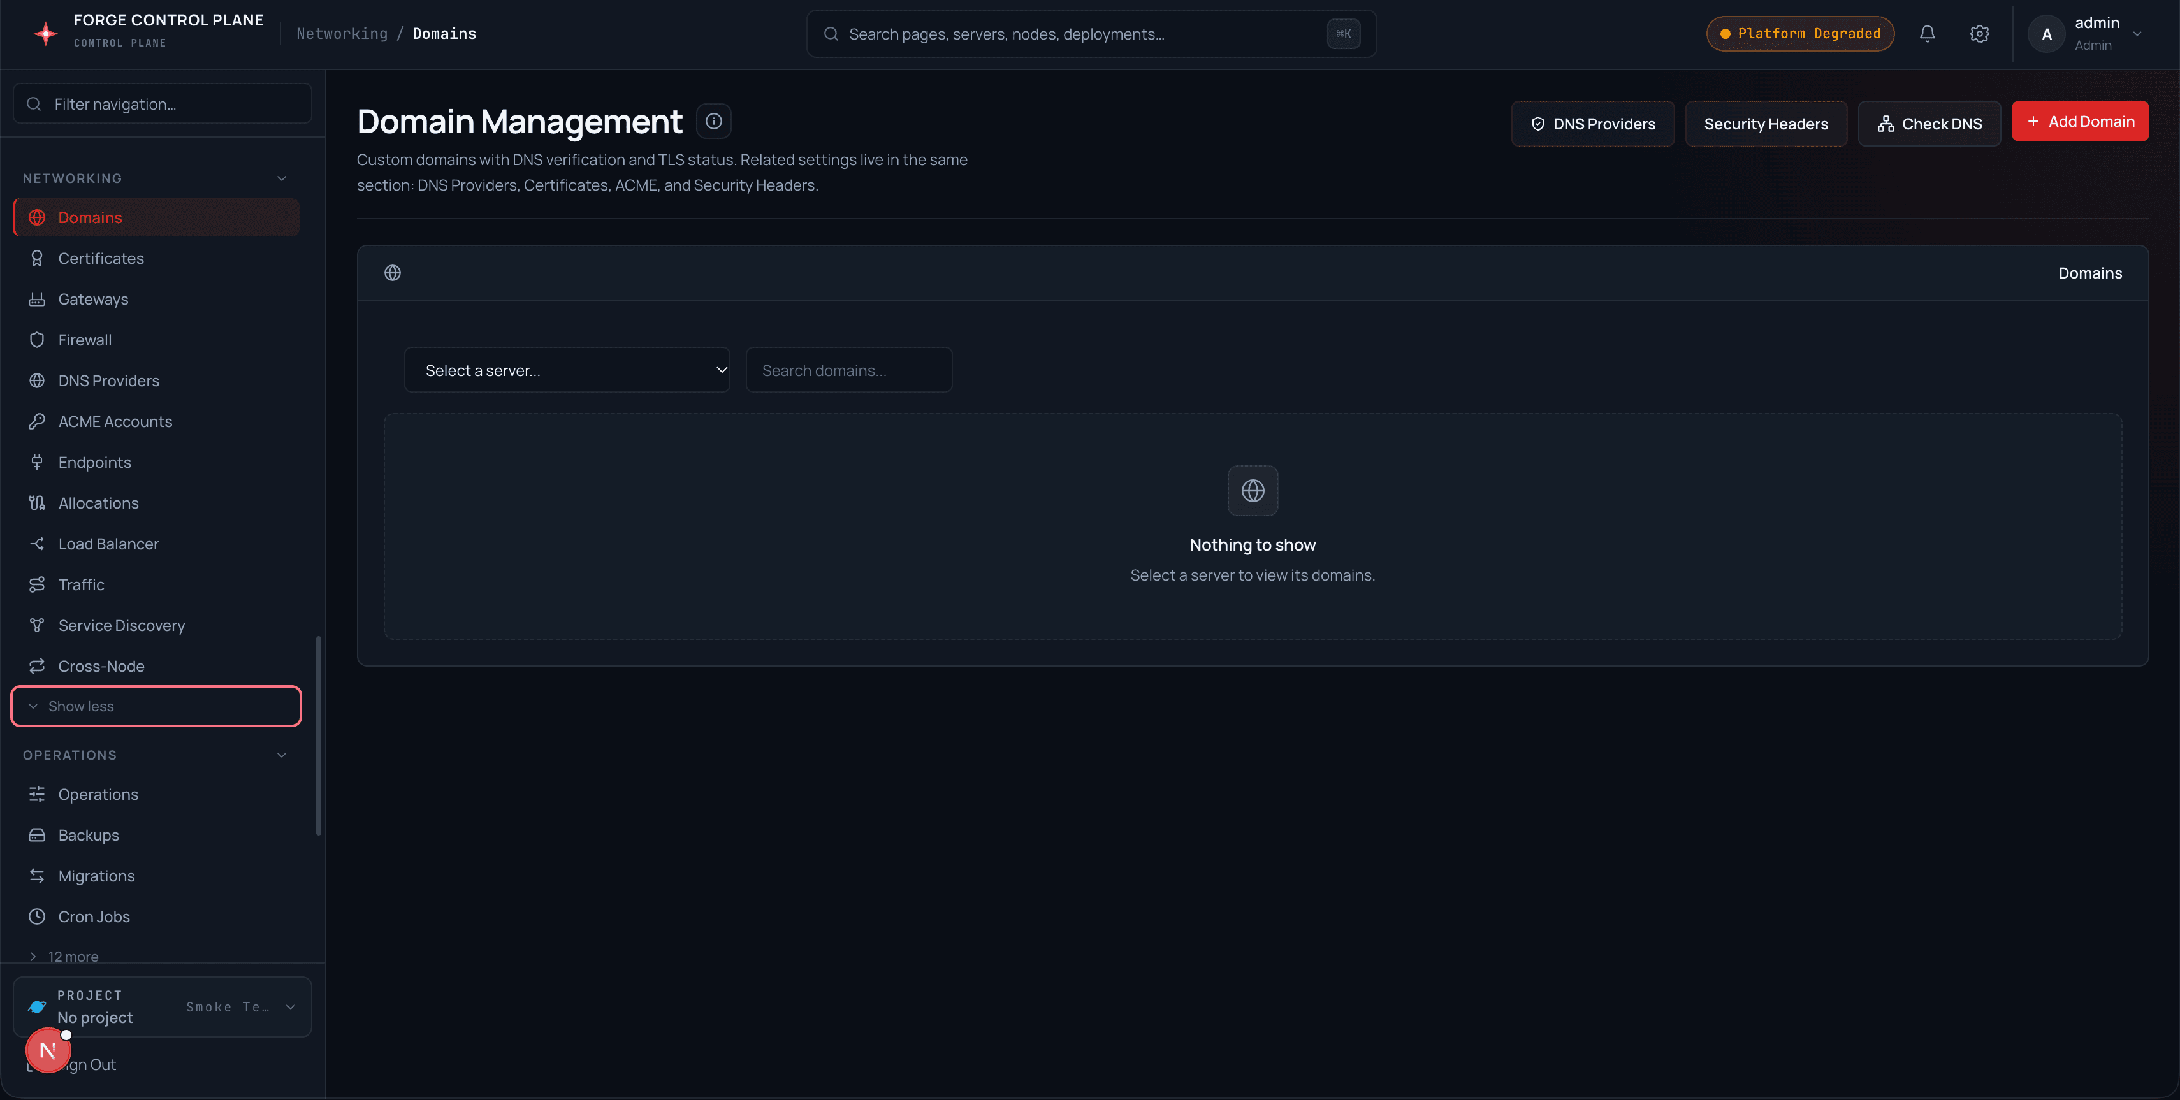This screenshot has height=1100, width=2180.
Task: Focus the Search domains field
Action: [849, 370]
